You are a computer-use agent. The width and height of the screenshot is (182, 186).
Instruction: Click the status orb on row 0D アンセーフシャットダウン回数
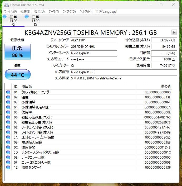click(8, 152)
